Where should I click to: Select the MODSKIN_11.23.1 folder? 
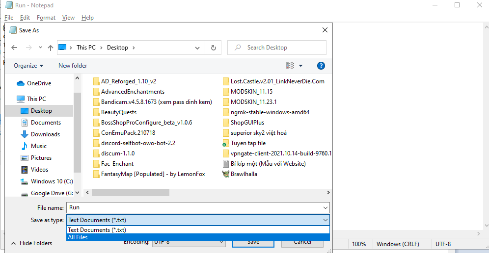coord(250,102)
